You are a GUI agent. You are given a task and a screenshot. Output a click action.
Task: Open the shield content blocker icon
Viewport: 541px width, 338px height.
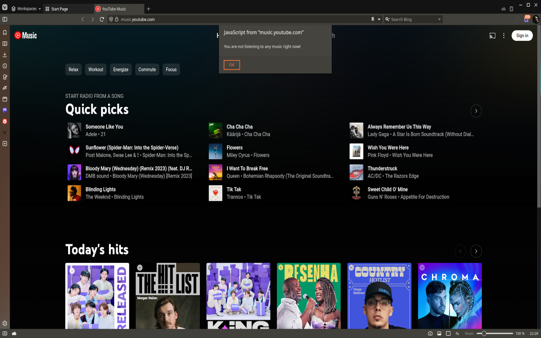(111, 19)
